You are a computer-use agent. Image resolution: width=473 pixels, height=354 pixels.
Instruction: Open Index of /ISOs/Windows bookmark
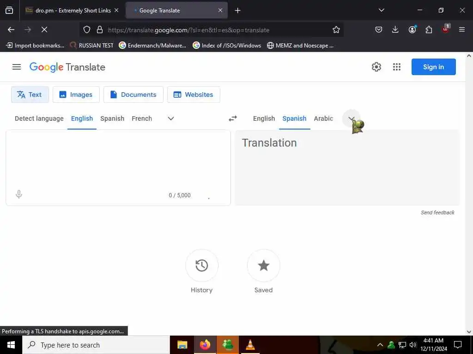pyautogui.click(x=227, y=46)
